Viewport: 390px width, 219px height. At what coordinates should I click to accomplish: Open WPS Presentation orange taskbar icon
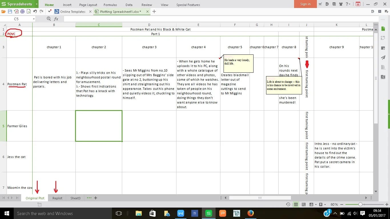222,213
